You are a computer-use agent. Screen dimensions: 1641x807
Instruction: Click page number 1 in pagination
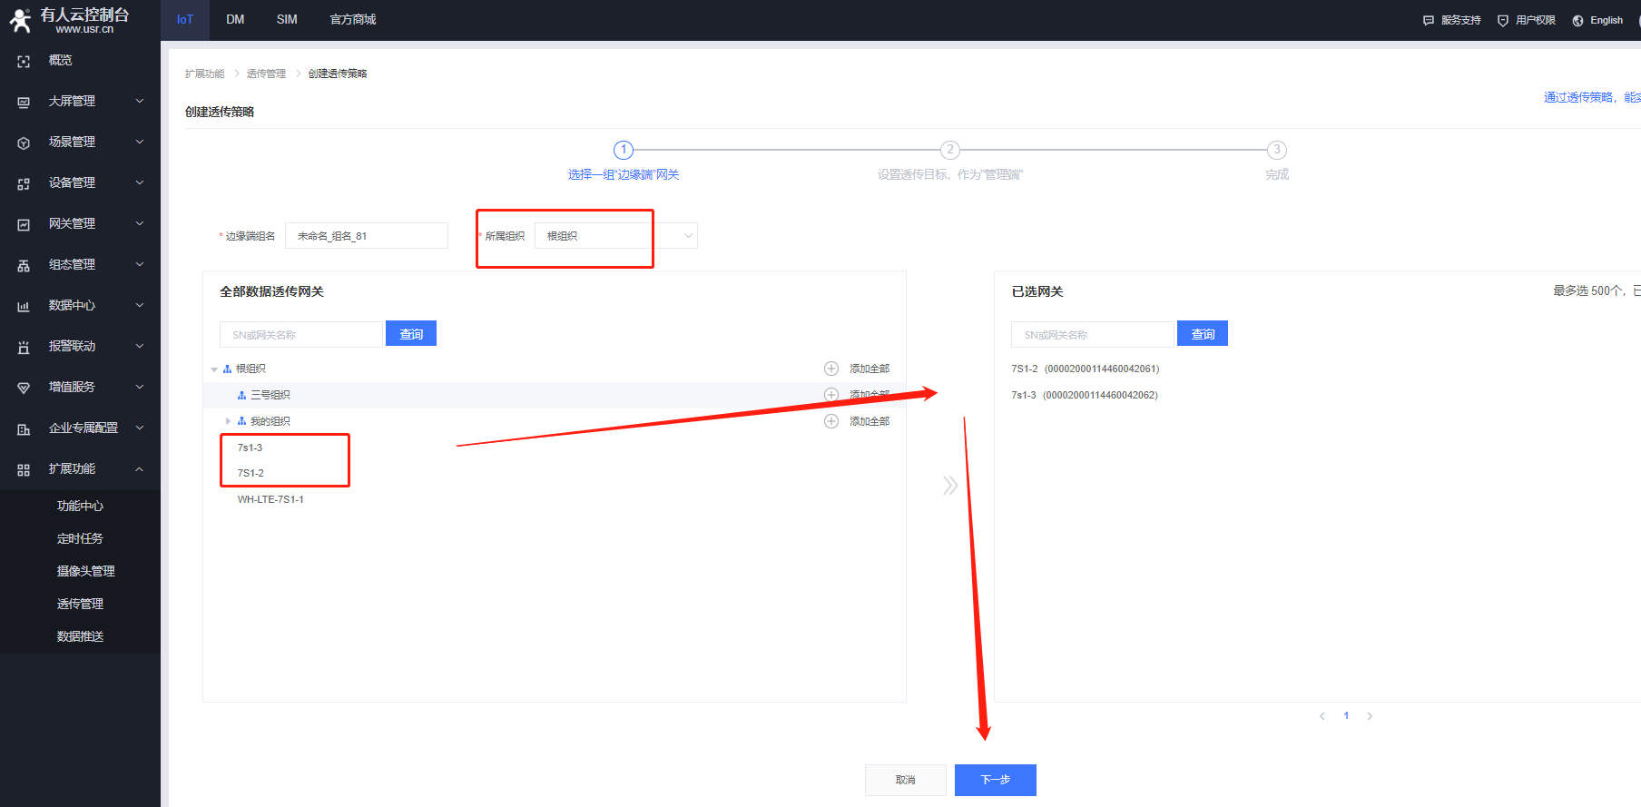1346,716
